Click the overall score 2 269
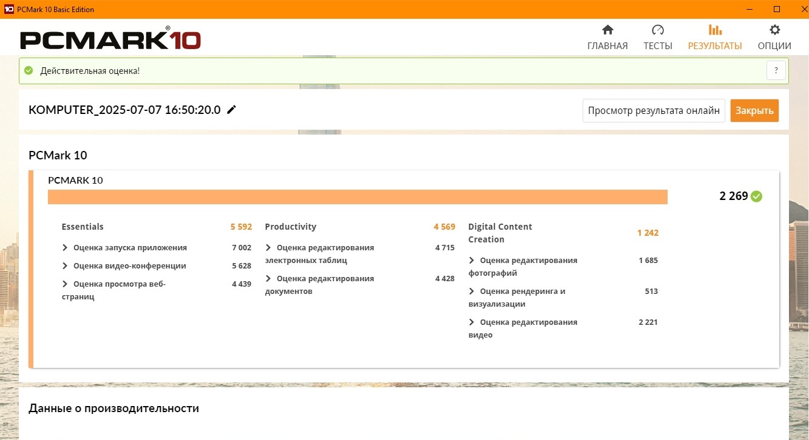The width and height of the screenshot is (809, 440). click(734, 196)
